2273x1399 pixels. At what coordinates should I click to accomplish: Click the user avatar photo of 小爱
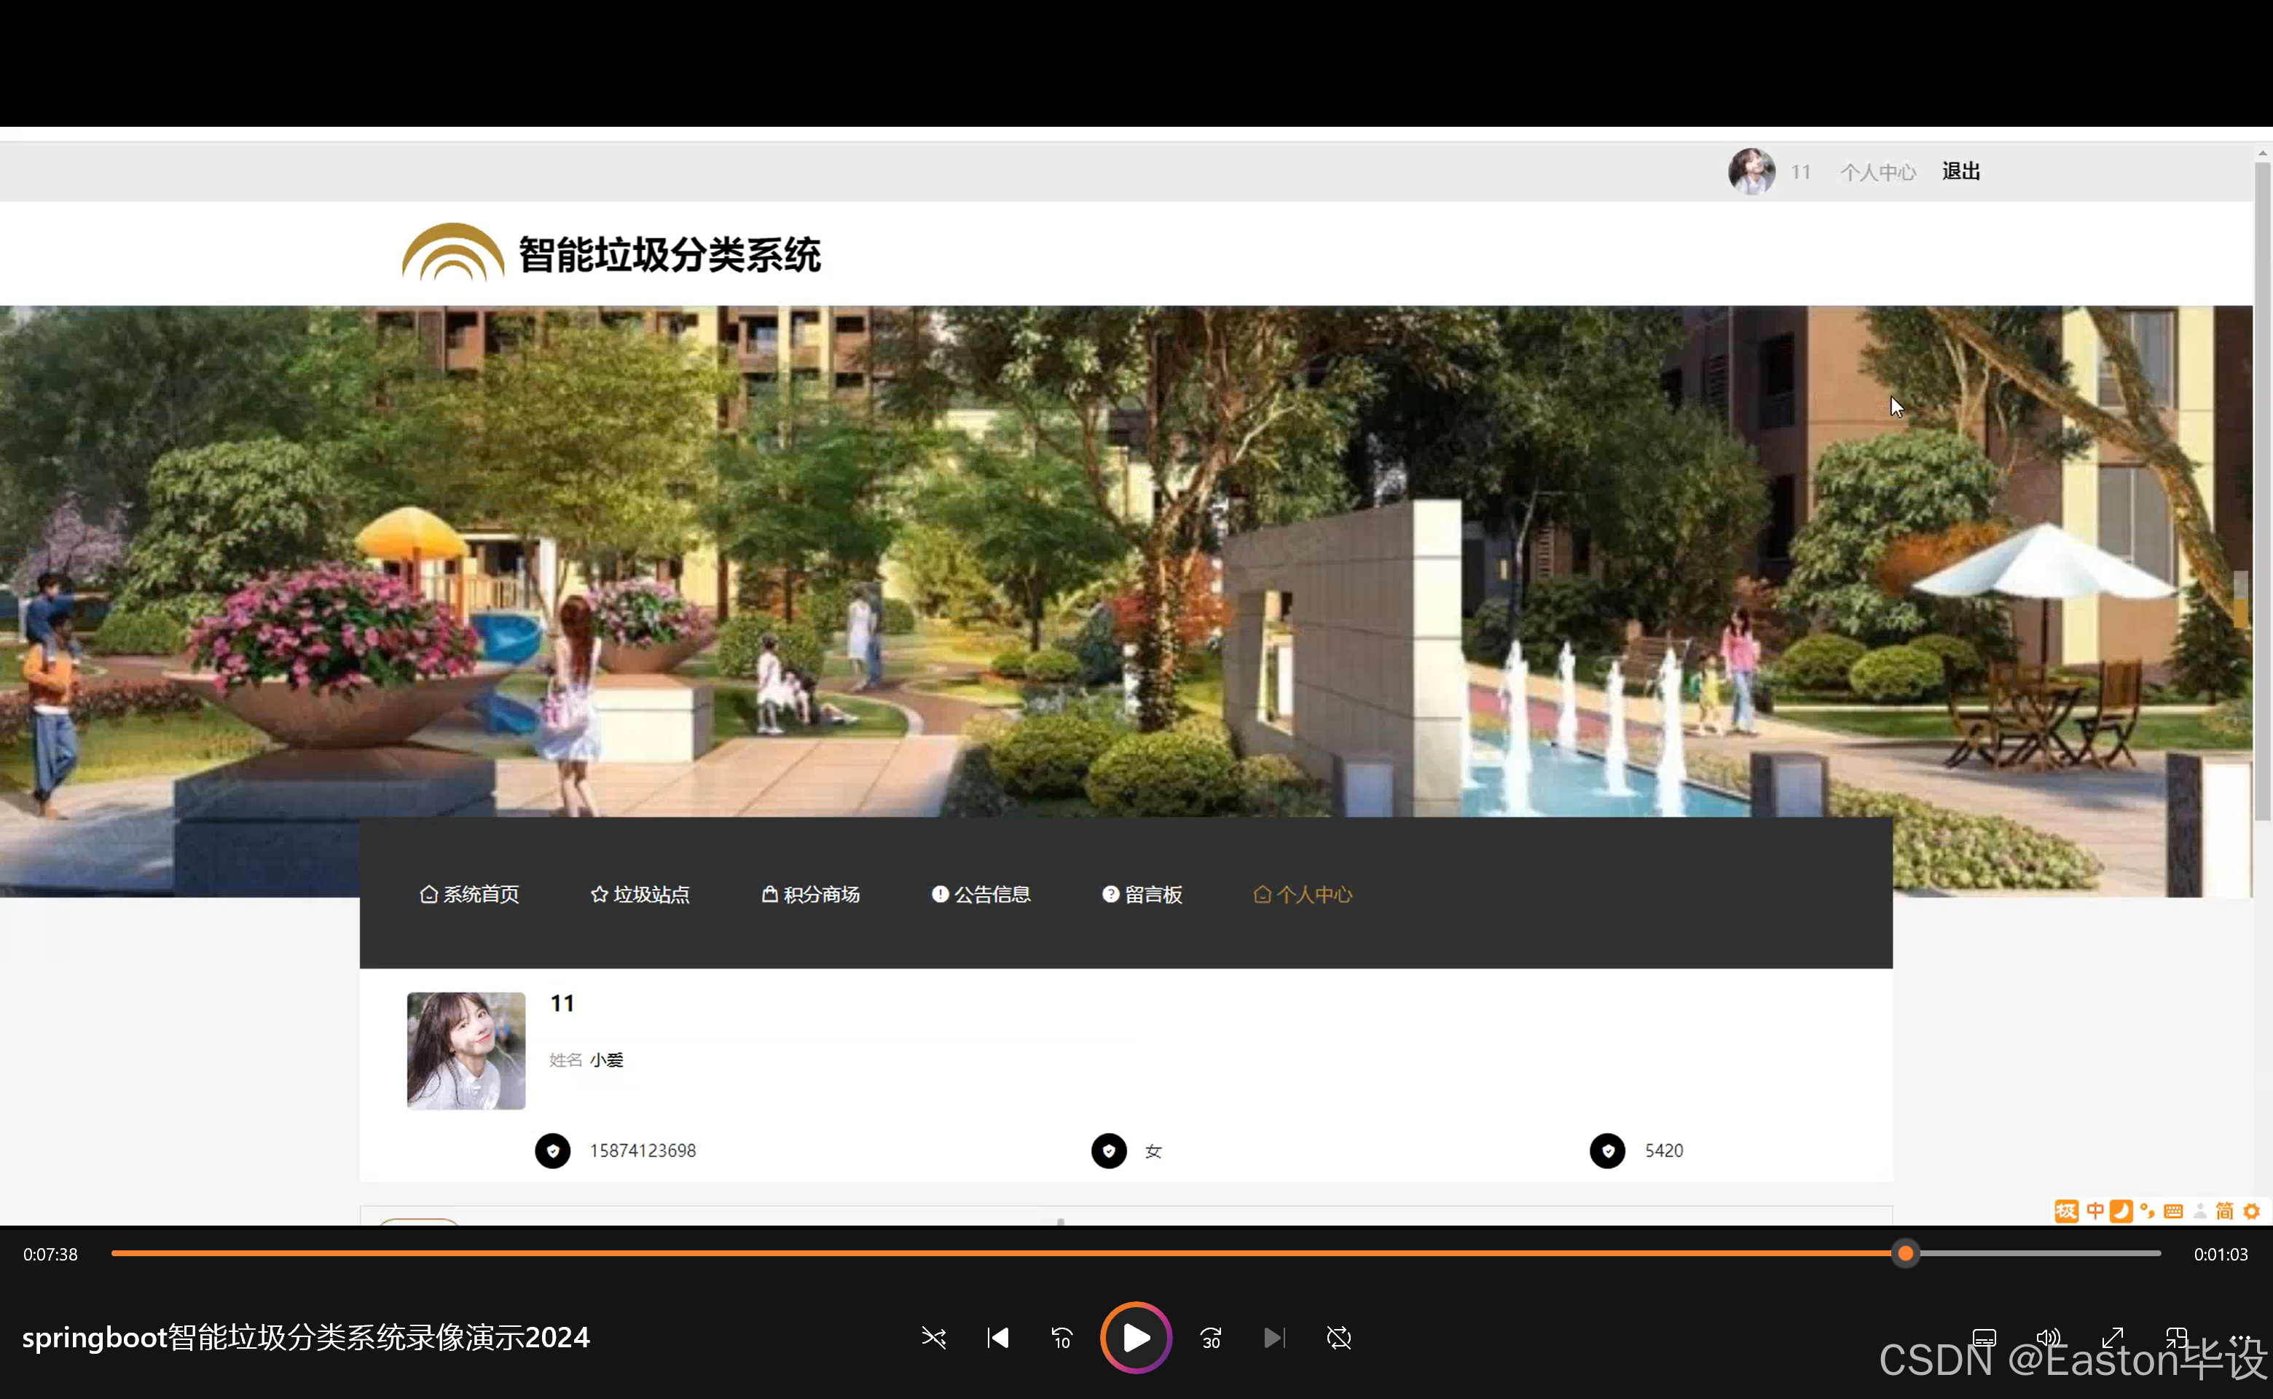[x=466, y=1050]
